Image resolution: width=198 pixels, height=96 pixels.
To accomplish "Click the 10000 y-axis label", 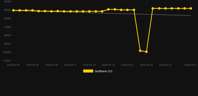I will click(7, 52).
